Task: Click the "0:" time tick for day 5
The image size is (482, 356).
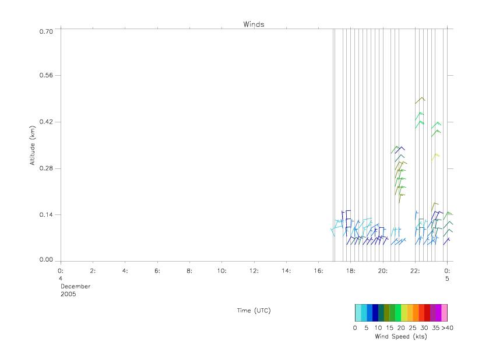Action: 447,271
